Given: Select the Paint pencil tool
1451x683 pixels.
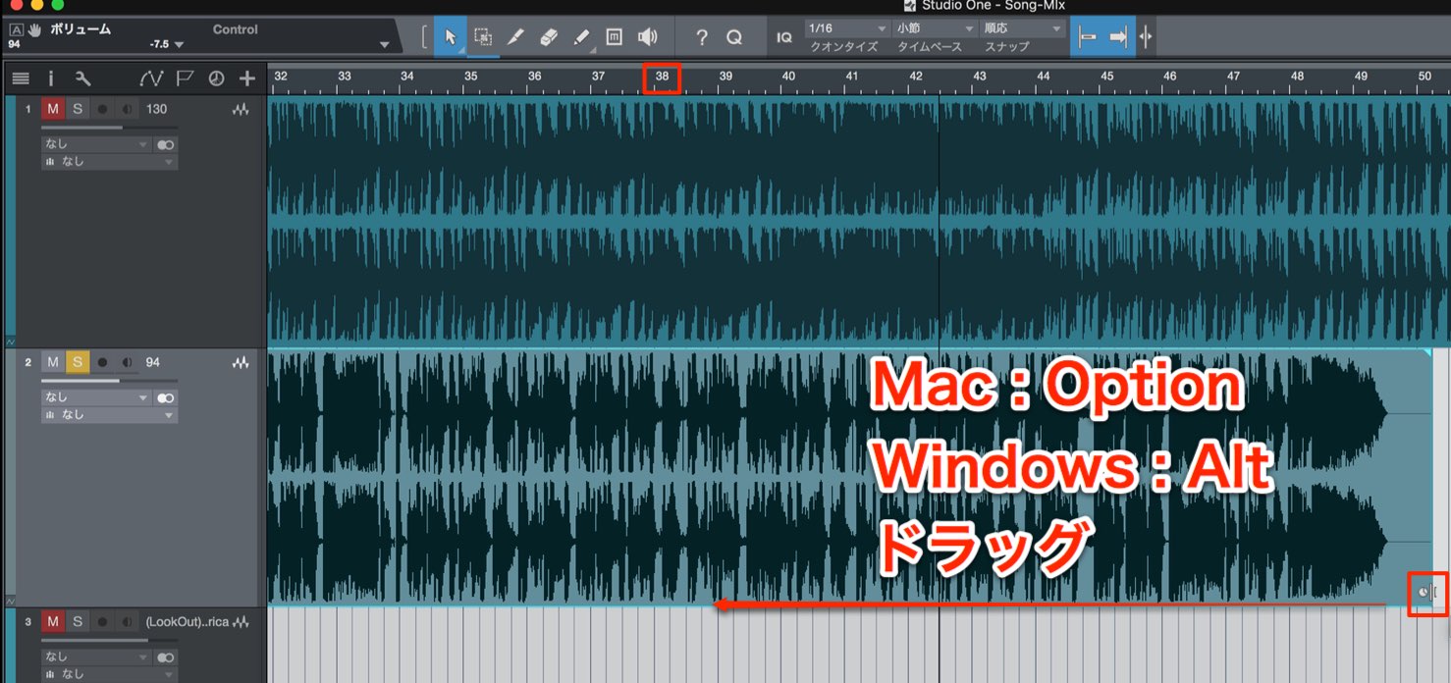Looking at the screenshot, I should click(x=581, y=37).
